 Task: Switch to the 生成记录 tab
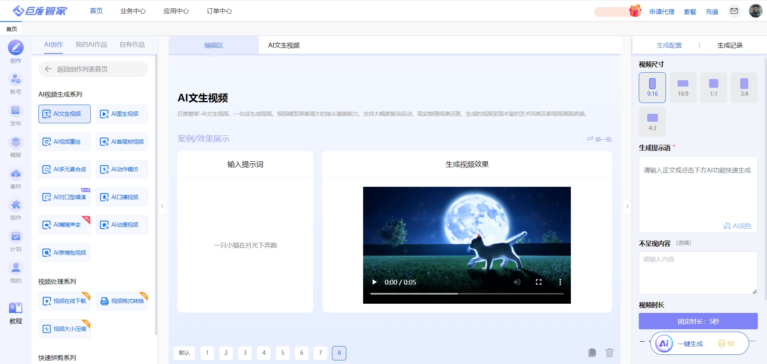(x=729, y=45)
